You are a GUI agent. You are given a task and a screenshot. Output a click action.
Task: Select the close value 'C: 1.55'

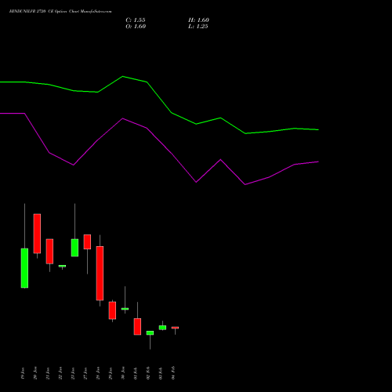136,20
